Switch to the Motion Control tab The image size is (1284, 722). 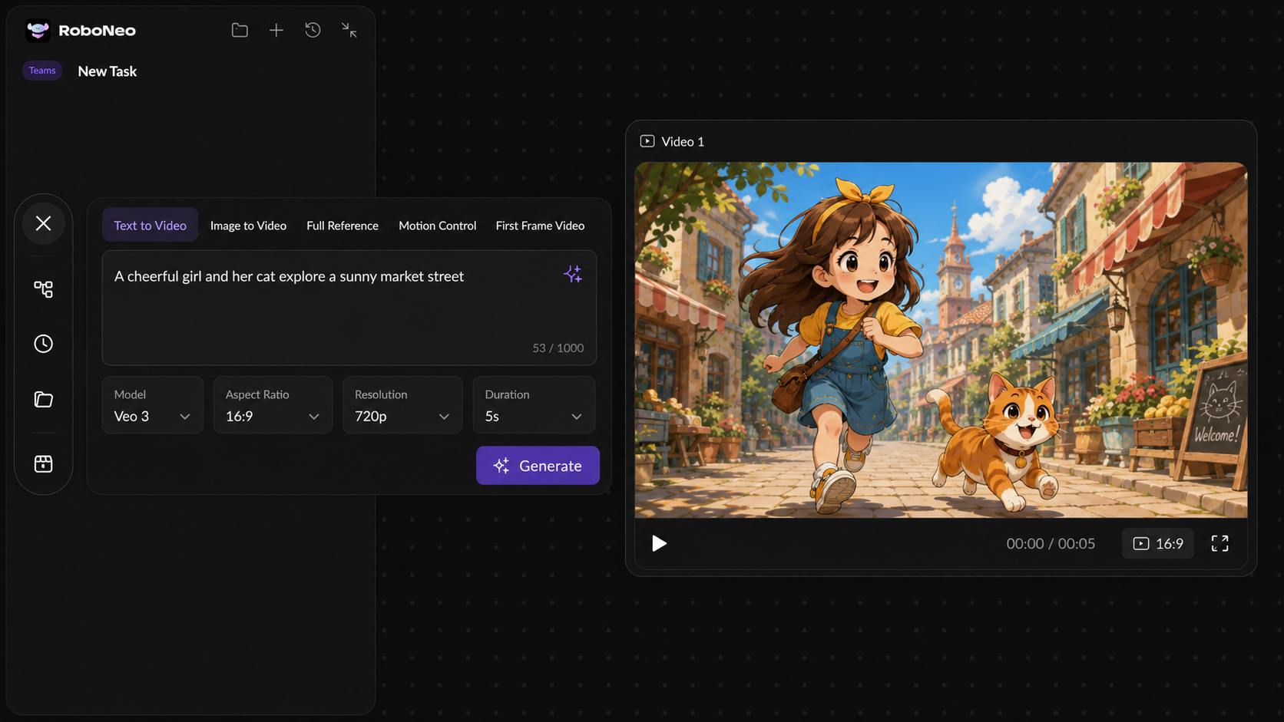pyautogui.click(x=438, y=226)
